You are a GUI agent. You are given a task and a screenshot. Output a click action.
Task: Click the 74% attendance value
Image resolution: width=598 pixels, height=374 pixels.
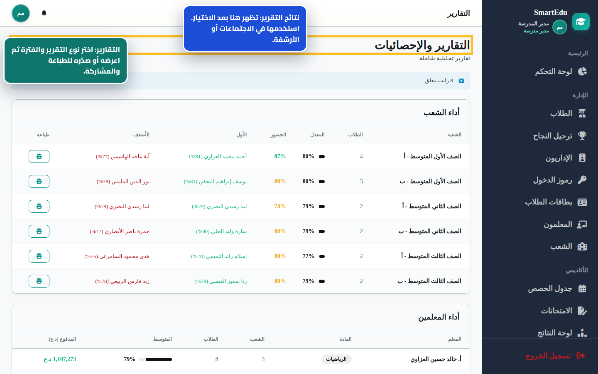pos(280,207)
